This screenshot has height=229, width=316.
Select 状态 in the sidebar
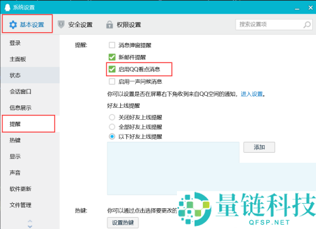click(30, 75)
